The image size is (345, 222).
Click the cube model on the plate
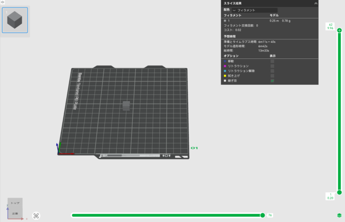click(126, 106)
